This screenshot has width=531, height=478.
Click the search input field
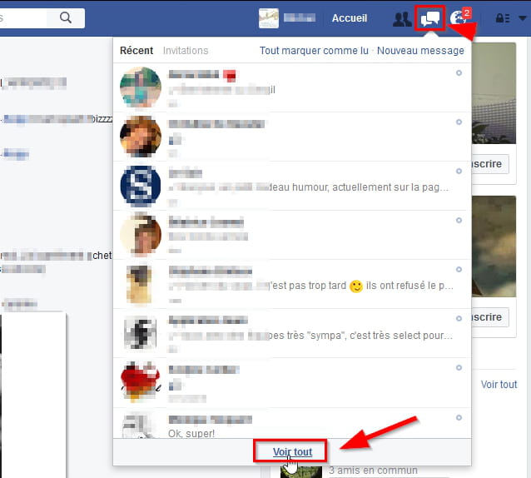(x=22, y=18)
